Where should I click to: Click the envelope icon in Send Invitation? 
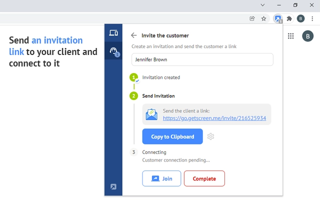coord(151,114)
